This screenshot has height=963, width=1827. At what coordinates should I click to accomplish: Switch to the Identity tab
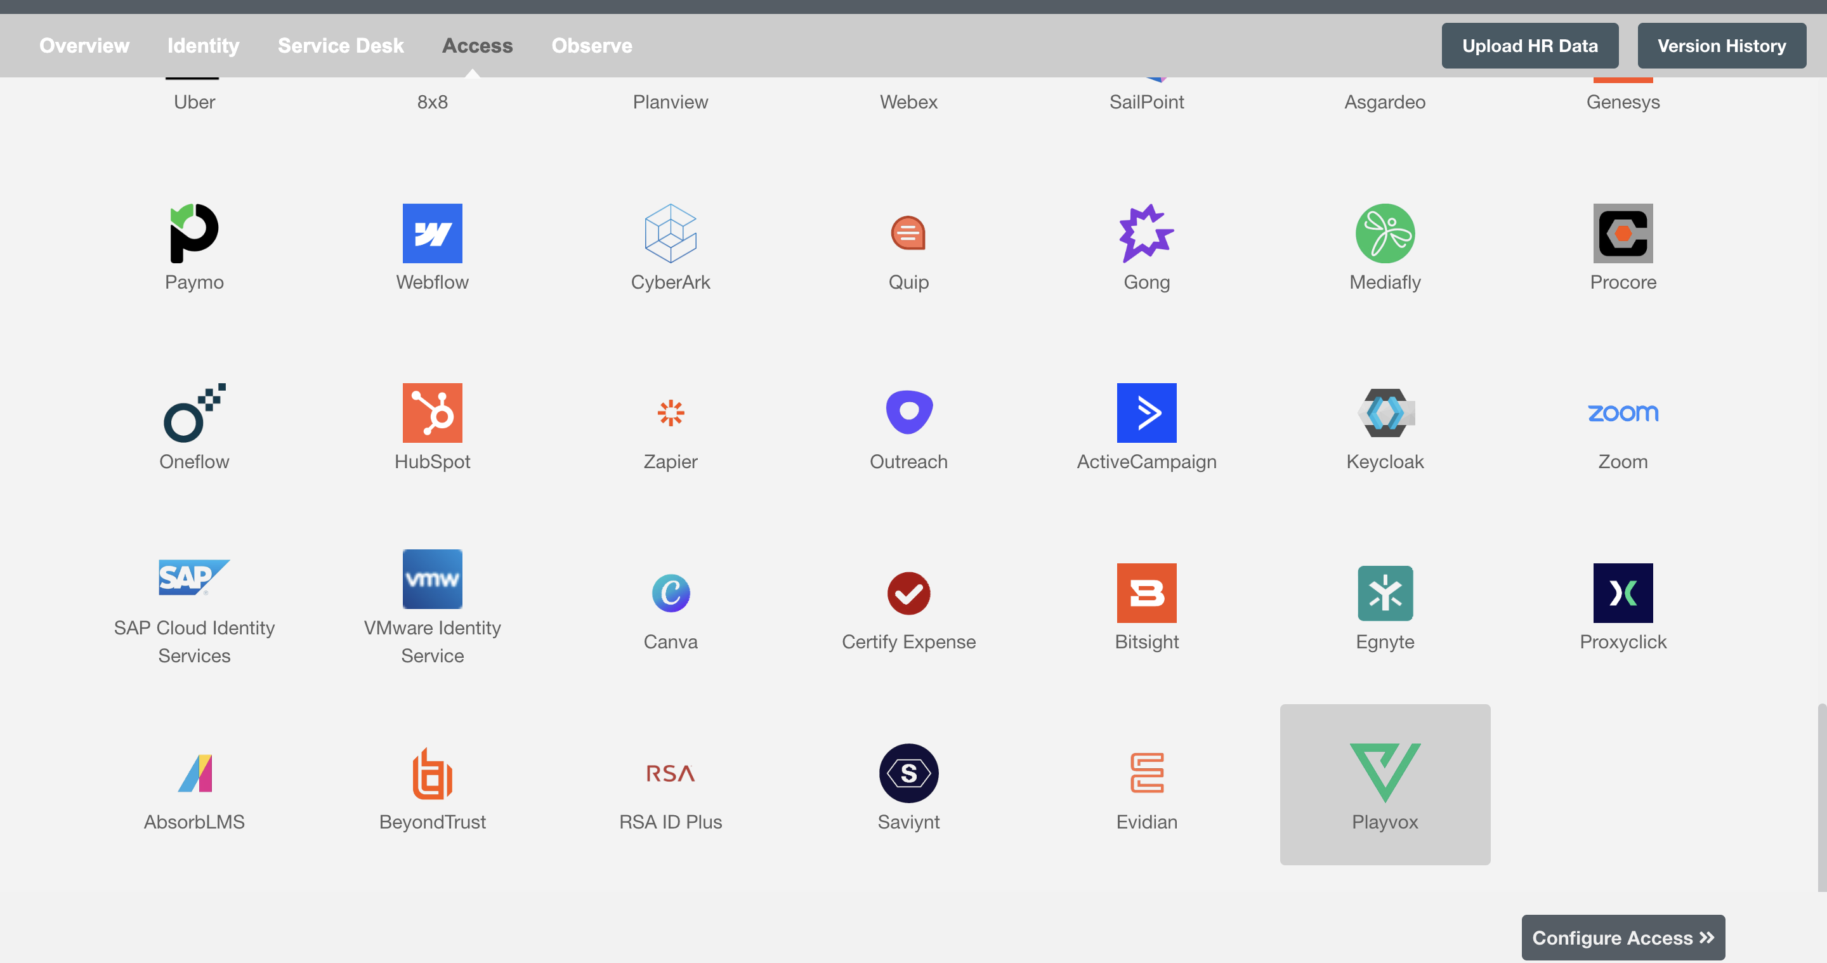(203, 44)
